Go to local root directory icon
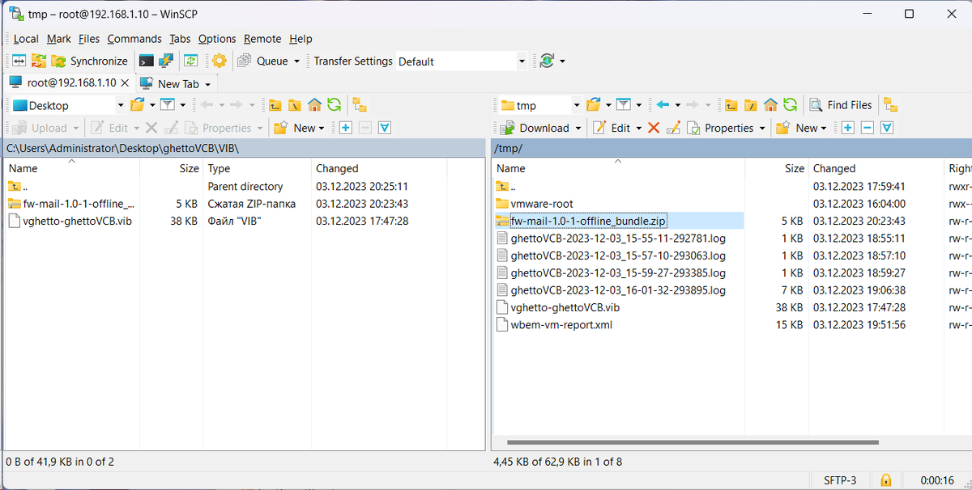Viewport: 972px width, 490px height. 295,105
